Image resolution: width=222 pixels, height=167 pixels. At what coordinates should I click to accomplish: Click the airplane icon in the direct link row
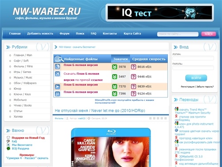tap(57, 74)
